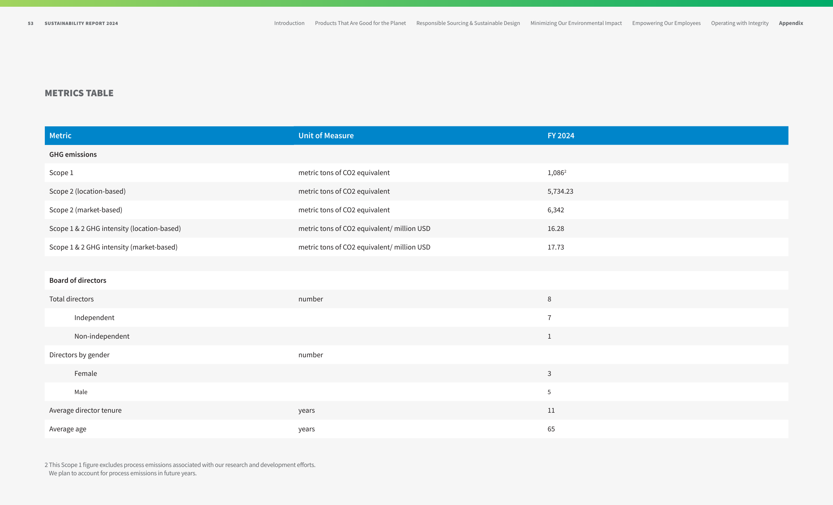Select the GHG emissions section heading
The image size is (833, 505).
click(x=73, y=154)
